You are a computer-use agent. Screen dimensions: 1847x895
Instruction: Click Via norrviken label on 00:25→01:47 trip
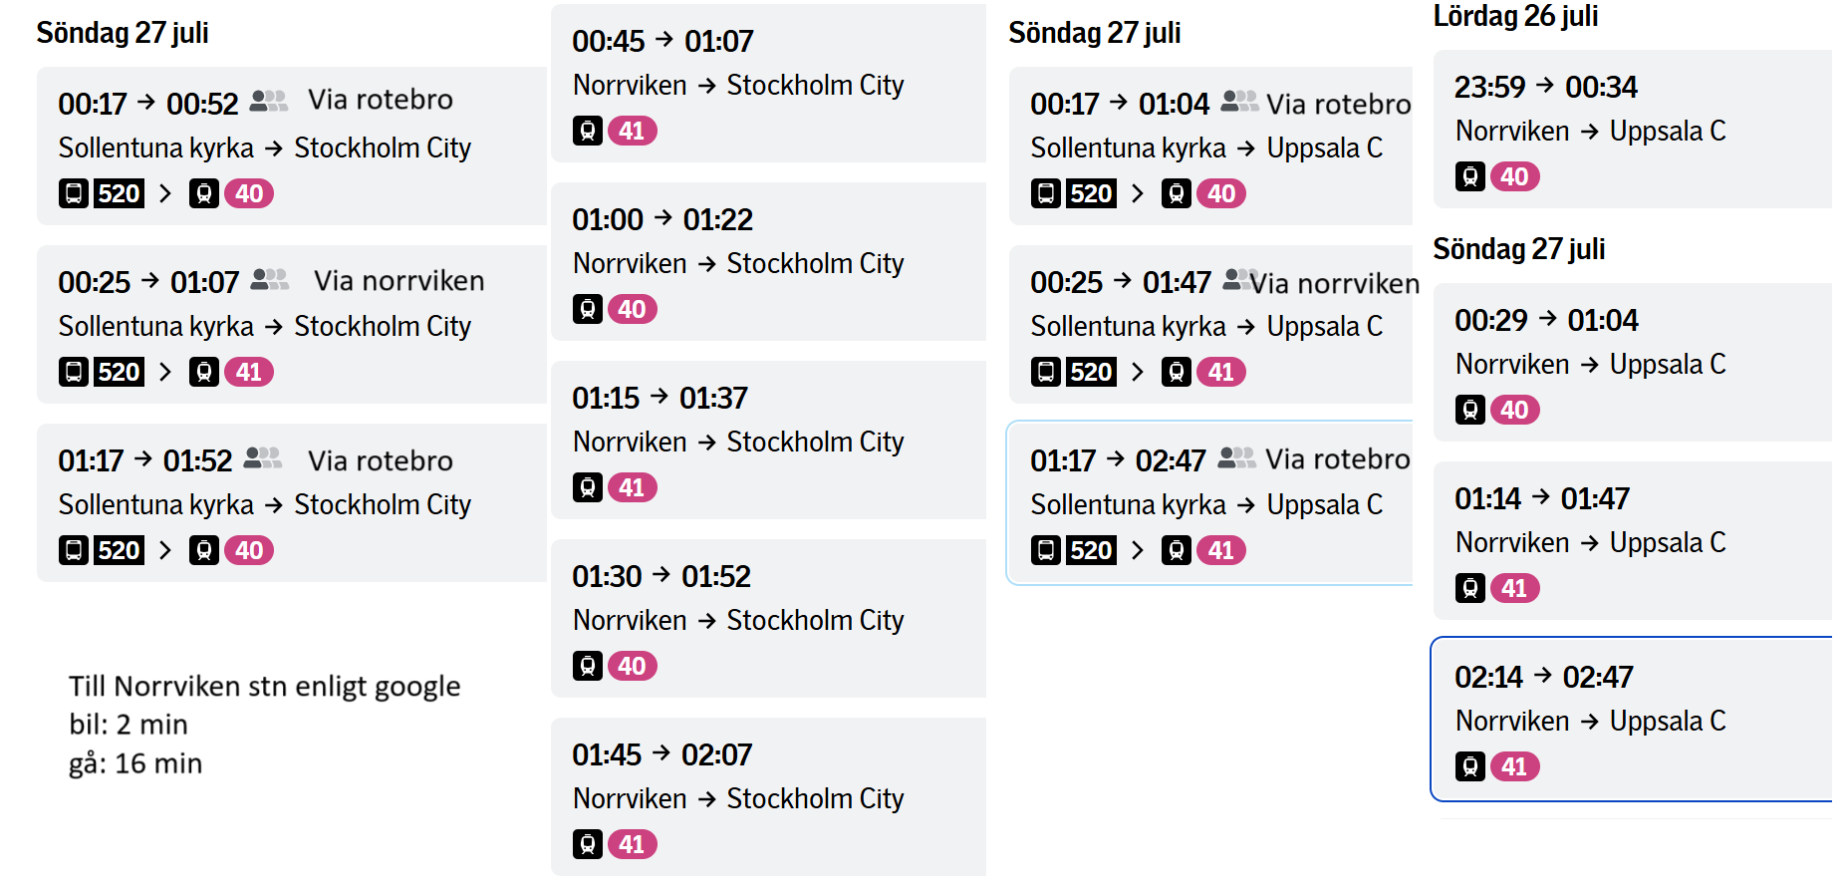click(x=1335, y=284)
